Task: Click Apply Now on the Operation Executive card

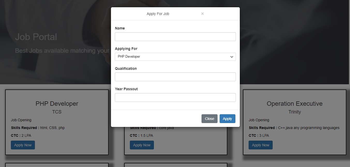Action: (260, 145)
